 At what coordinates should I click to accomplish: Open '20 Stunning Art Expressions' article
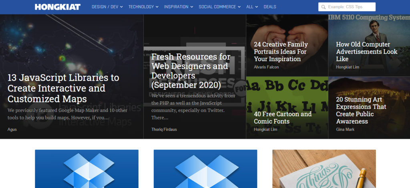coord(361,110)
